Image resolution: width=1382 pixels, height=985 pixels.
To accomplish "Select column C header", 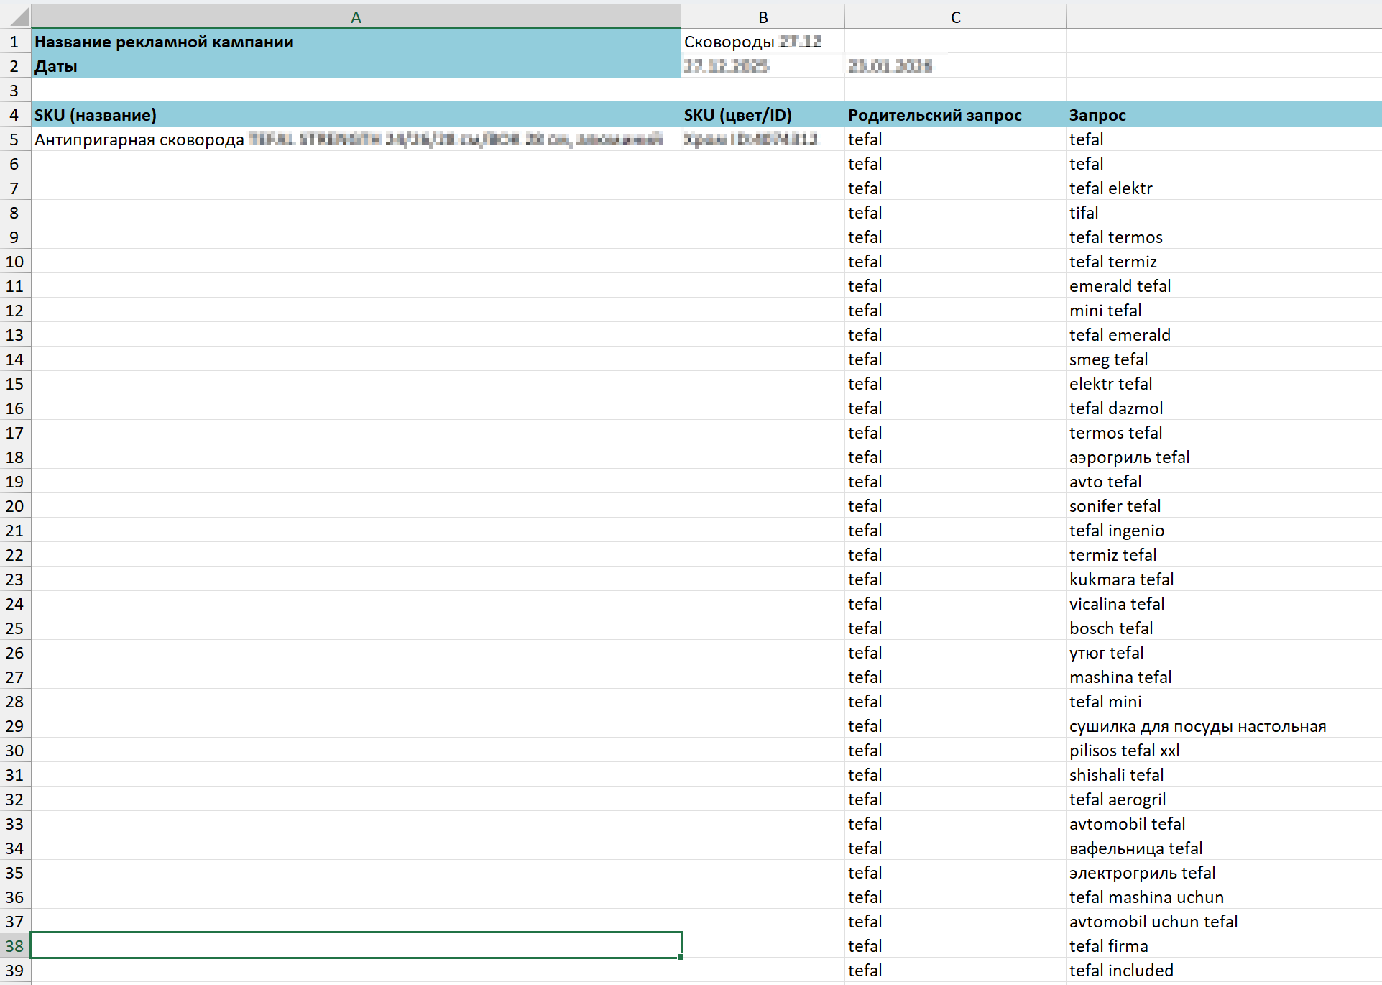I will 955,17.
